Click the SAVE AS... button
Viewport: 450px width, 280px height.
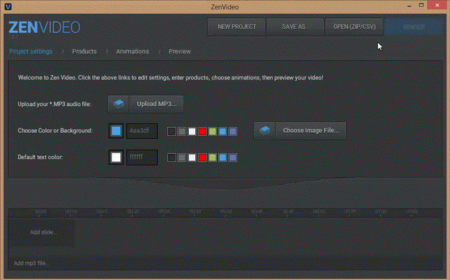(x=295, y=27)
